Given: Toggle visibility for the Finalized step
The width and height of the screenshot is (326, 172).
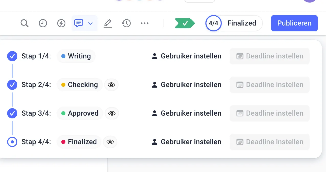Looking at the screenshot, I should tap(110, 142).
